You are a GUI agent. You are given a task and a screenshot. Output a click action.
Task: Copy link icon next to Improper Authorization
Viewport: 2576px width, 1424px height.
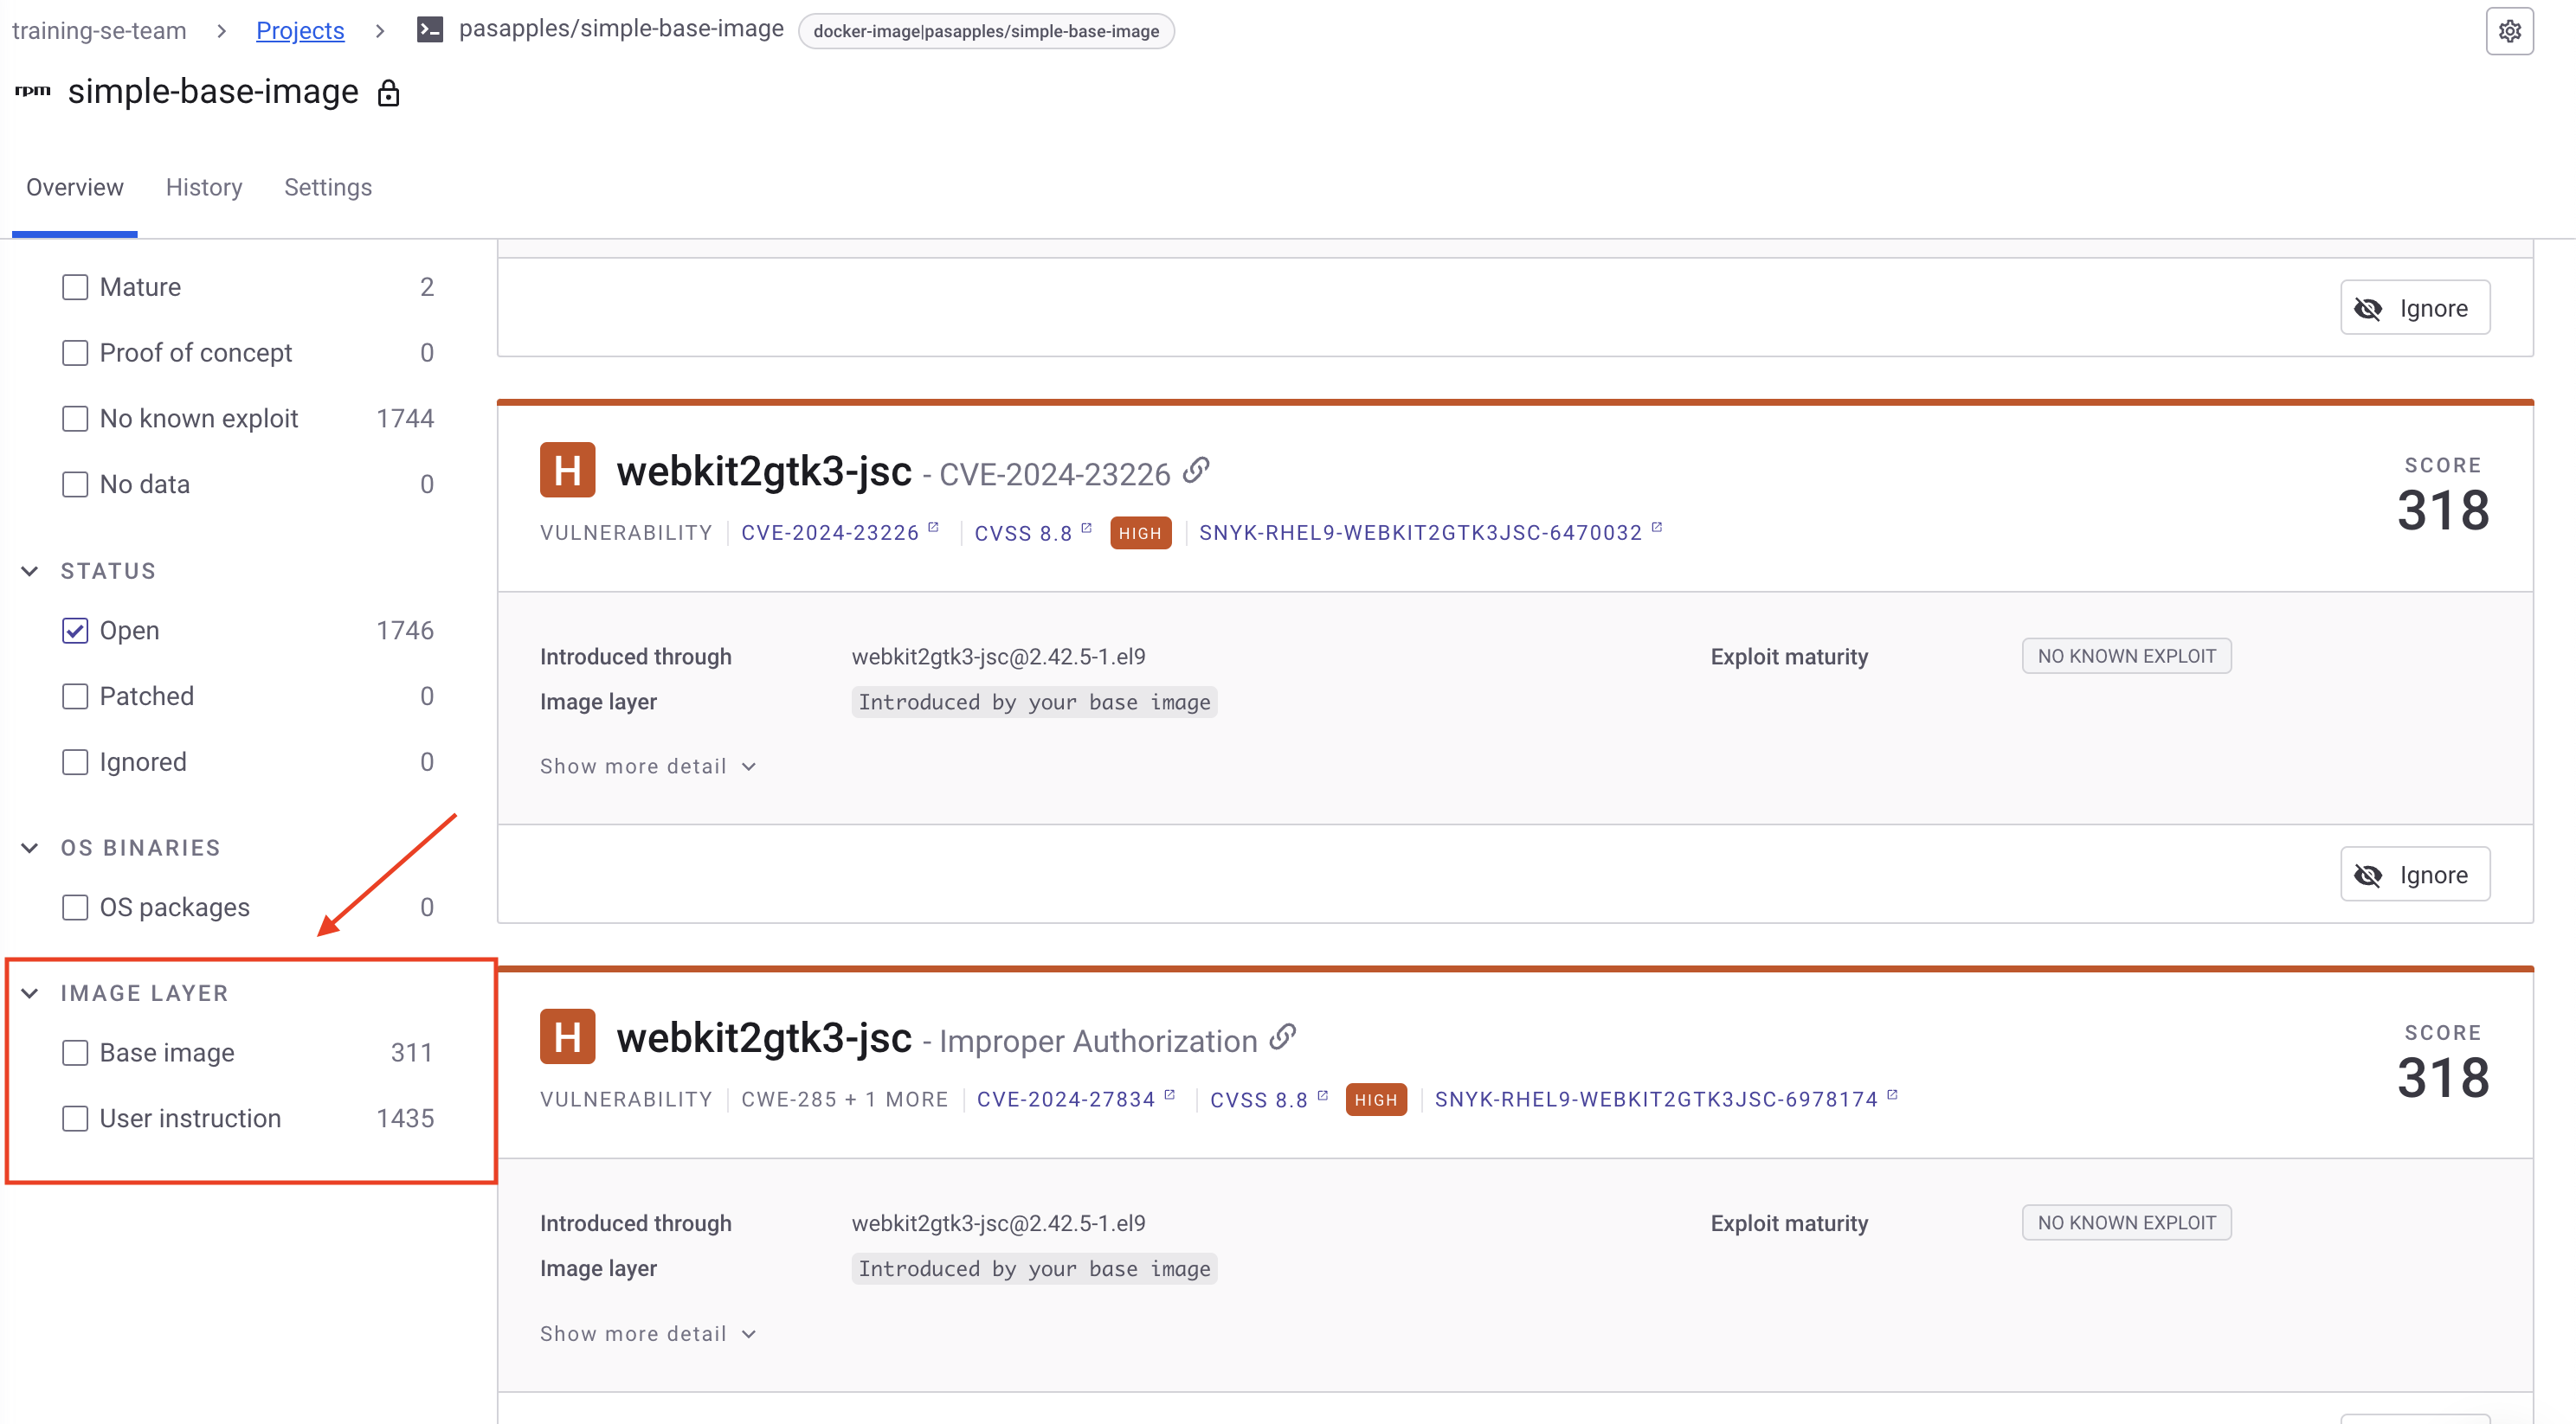click(1283, 1037)
